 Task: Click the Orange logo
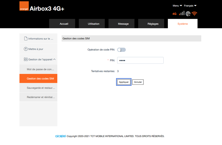pyautogui.click(x=24, y=6)
